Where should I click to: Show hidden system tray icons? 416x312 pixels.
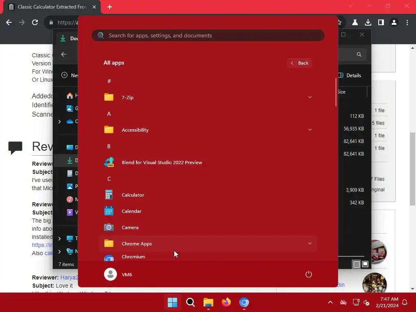pos(330,302)
